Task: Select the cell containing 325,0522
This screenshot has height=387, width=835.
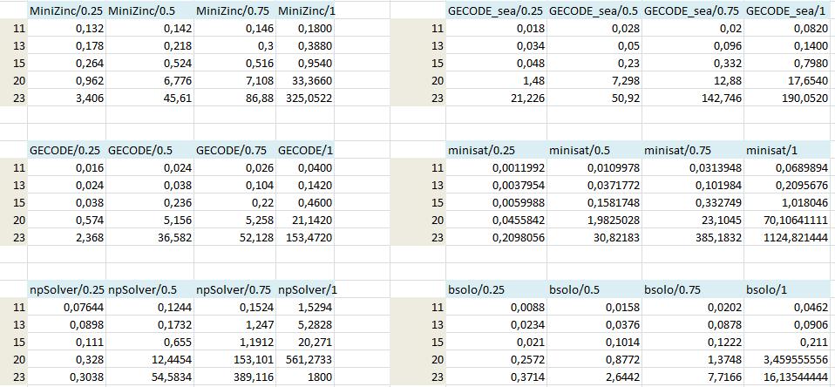Action: point(305,98)
